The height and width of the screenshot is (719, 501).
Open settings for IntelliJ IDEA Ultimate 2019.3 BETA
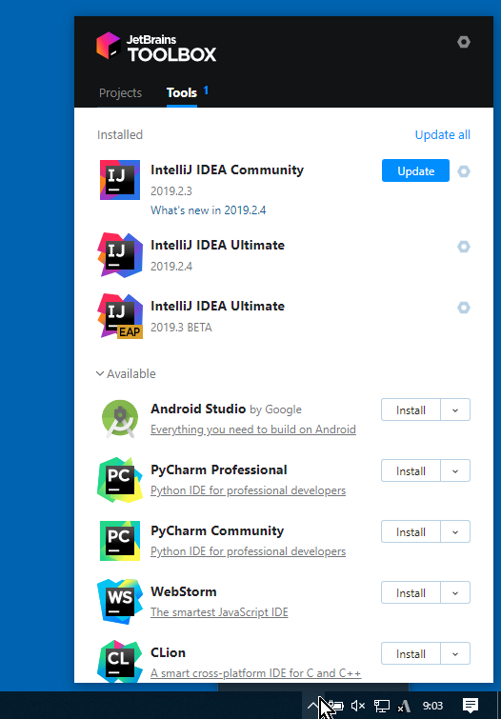coord(464,308)
